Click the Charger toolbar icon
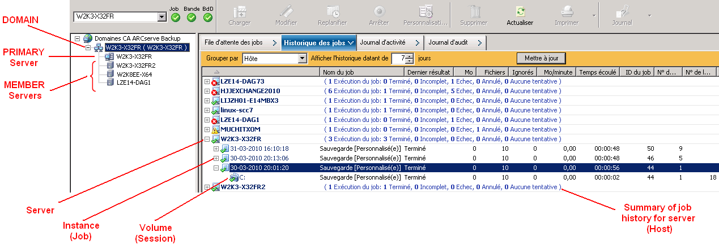The width and height of the screenshot is (719, 249). [x=239, y=11]
